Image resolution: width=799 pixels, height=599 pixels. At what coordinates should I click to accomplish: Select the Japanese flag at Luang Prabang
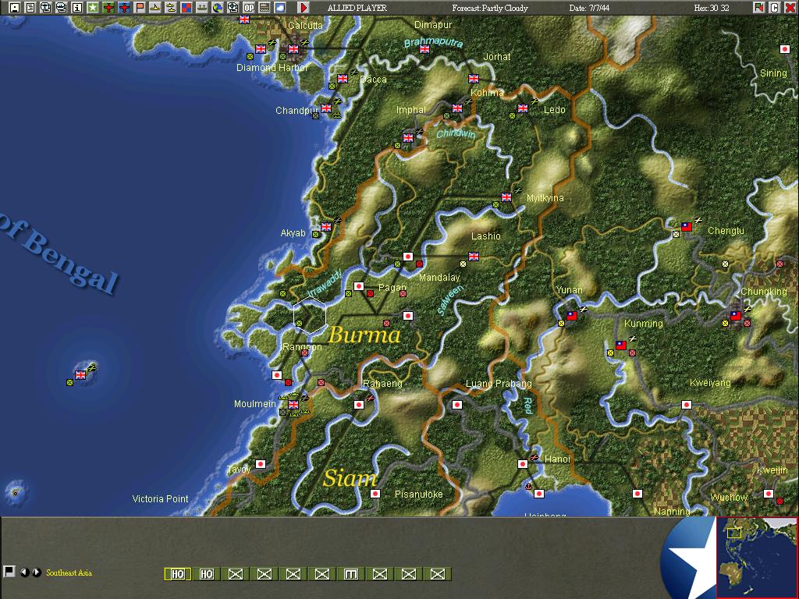click(x=457, y=405)
